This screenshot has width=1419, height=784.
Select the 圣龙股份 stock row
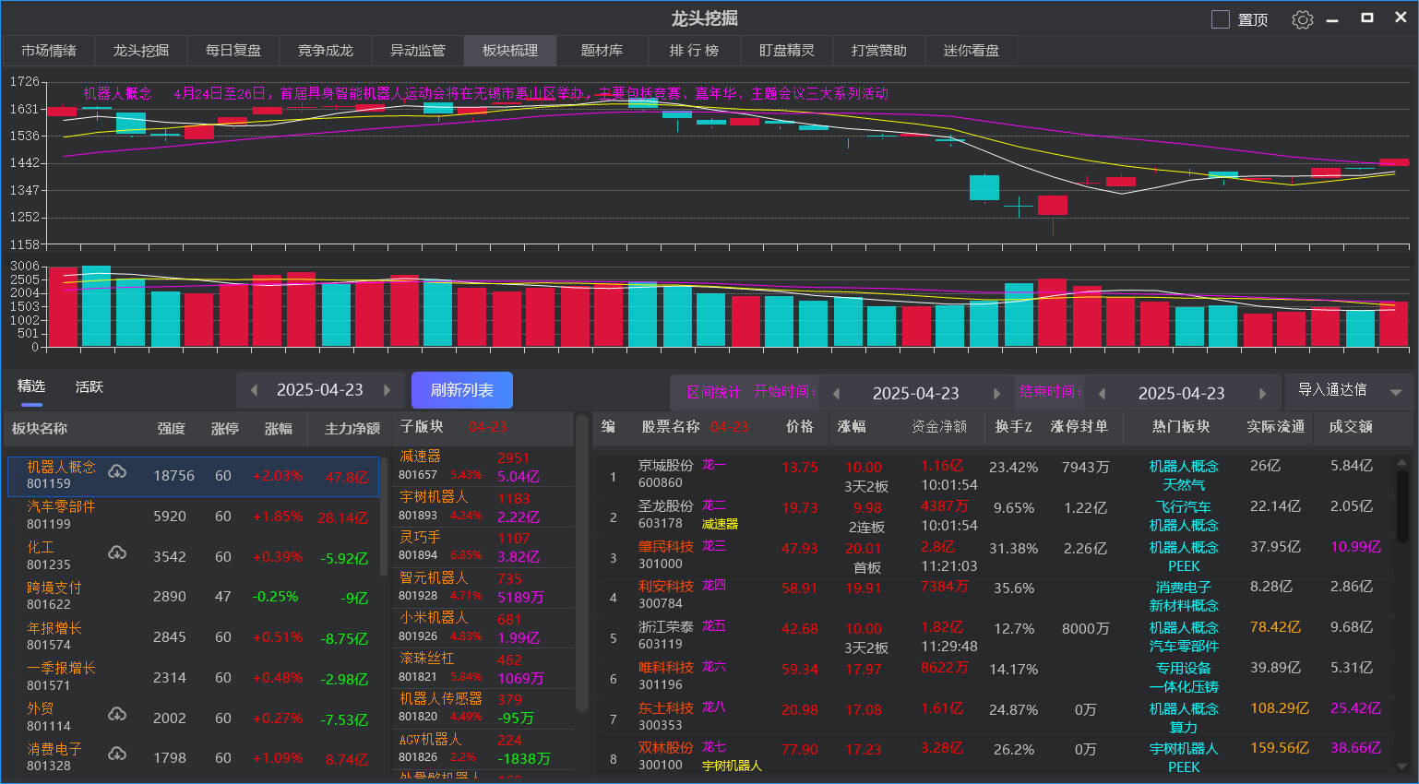pyautogui.click(x=993, y=516)
